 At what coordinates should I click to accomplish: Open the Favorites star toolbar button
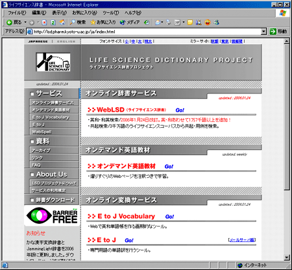tap(103, 22)
